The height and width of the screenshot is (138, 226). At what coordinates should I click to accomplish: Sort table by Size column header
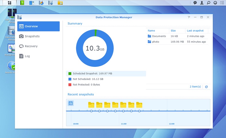(177, 31)
